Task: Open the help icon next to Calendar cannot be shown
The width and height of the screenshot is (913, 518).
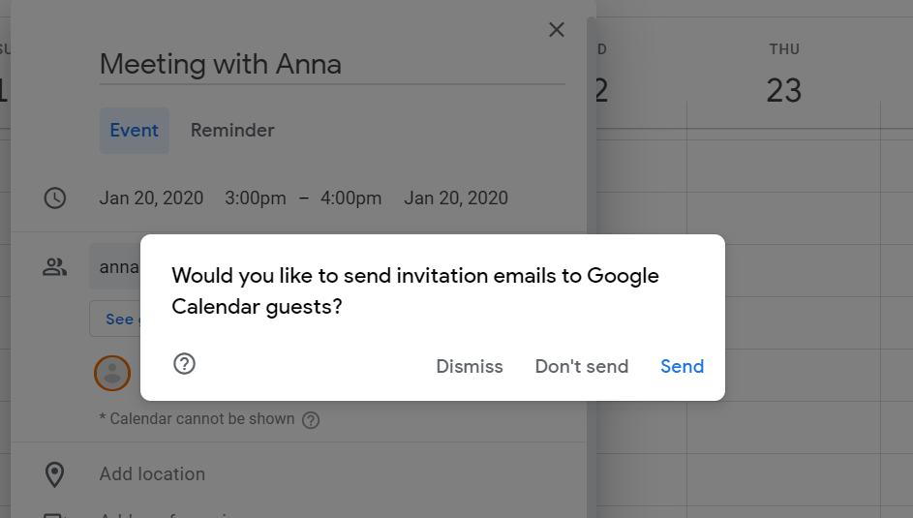Action: tap(311, 419)
